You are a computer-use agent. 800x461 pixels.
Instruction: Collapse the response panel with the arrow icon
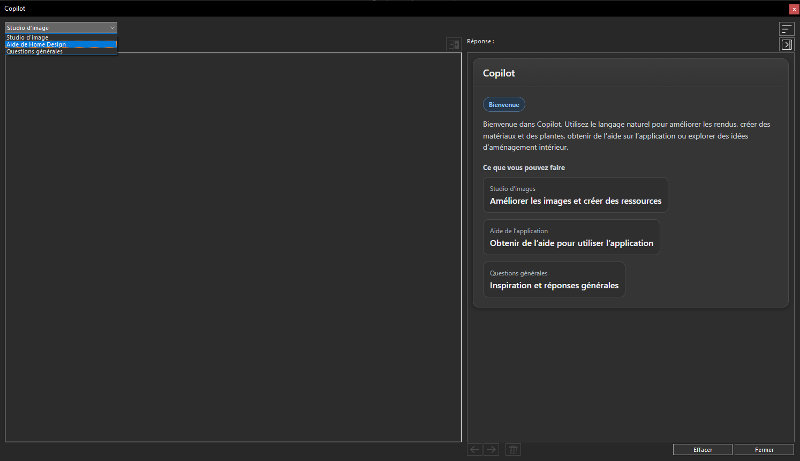(x=787, y=44)
